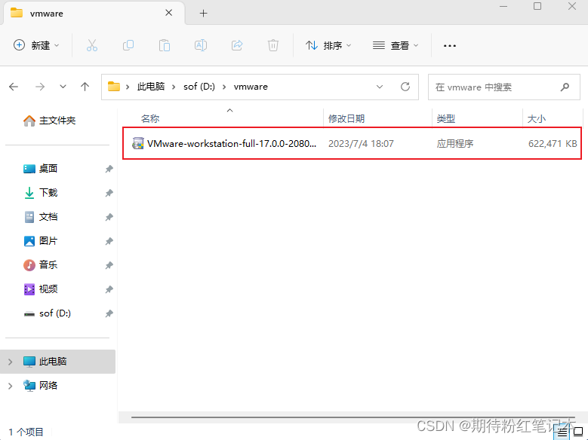588x440 pixels.
Task: Expand the address bar history dropdown
Action: point(380,87)
